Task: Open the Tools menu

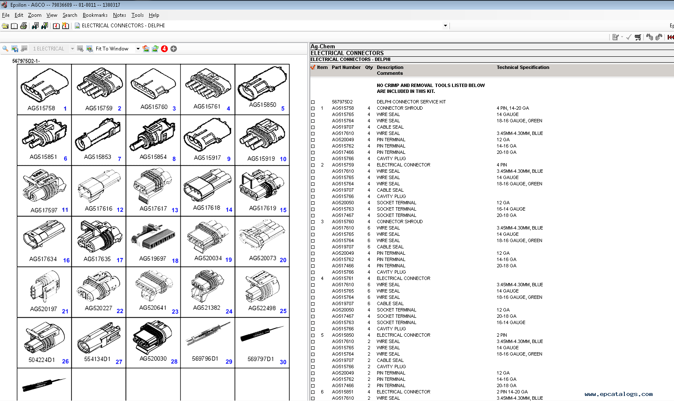Action: pos(137,15)
